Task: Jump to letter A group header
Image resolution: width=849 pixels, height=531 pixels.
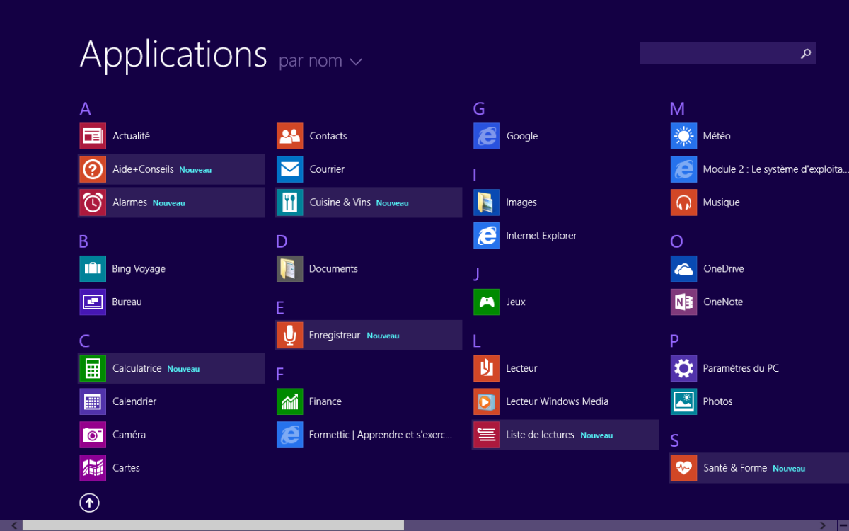Action: [x=86, y=109]
